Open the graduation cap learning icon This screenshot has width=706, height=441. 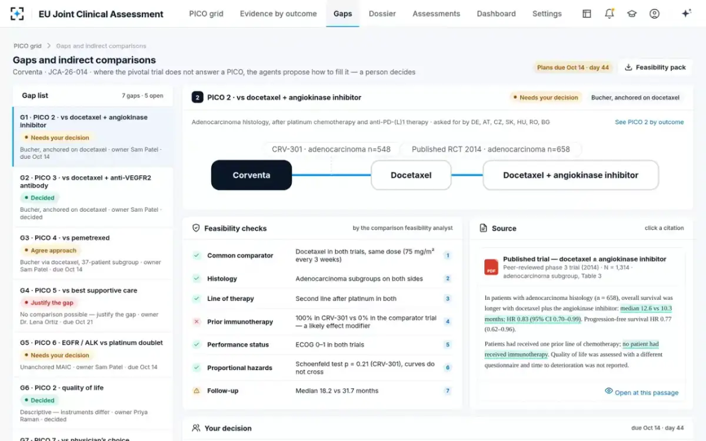click(x=632, y=14)
